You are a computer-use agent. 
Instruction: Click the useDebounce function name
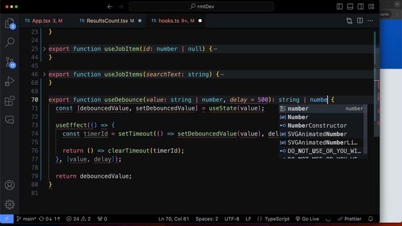pyautogui.click(x=123, y=100)
